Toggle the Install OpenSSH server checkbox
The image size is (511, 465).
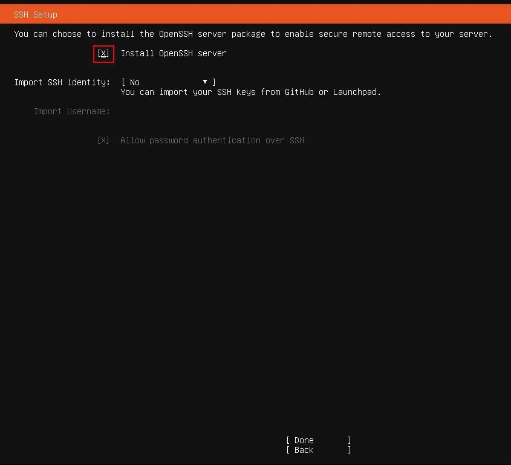coord(103,53)
